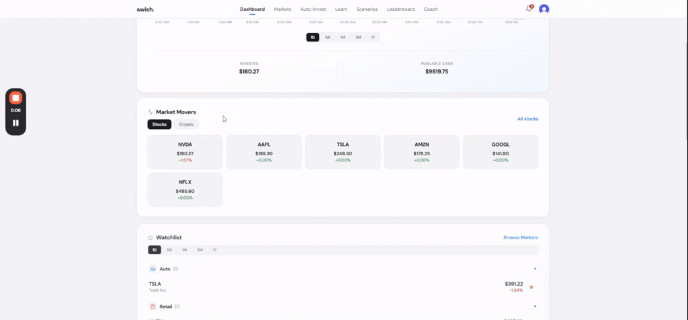The width and height of the screenshot is (688, 320).
Task: Collapse the Auto watchlist group
Action: click(535, 269)
